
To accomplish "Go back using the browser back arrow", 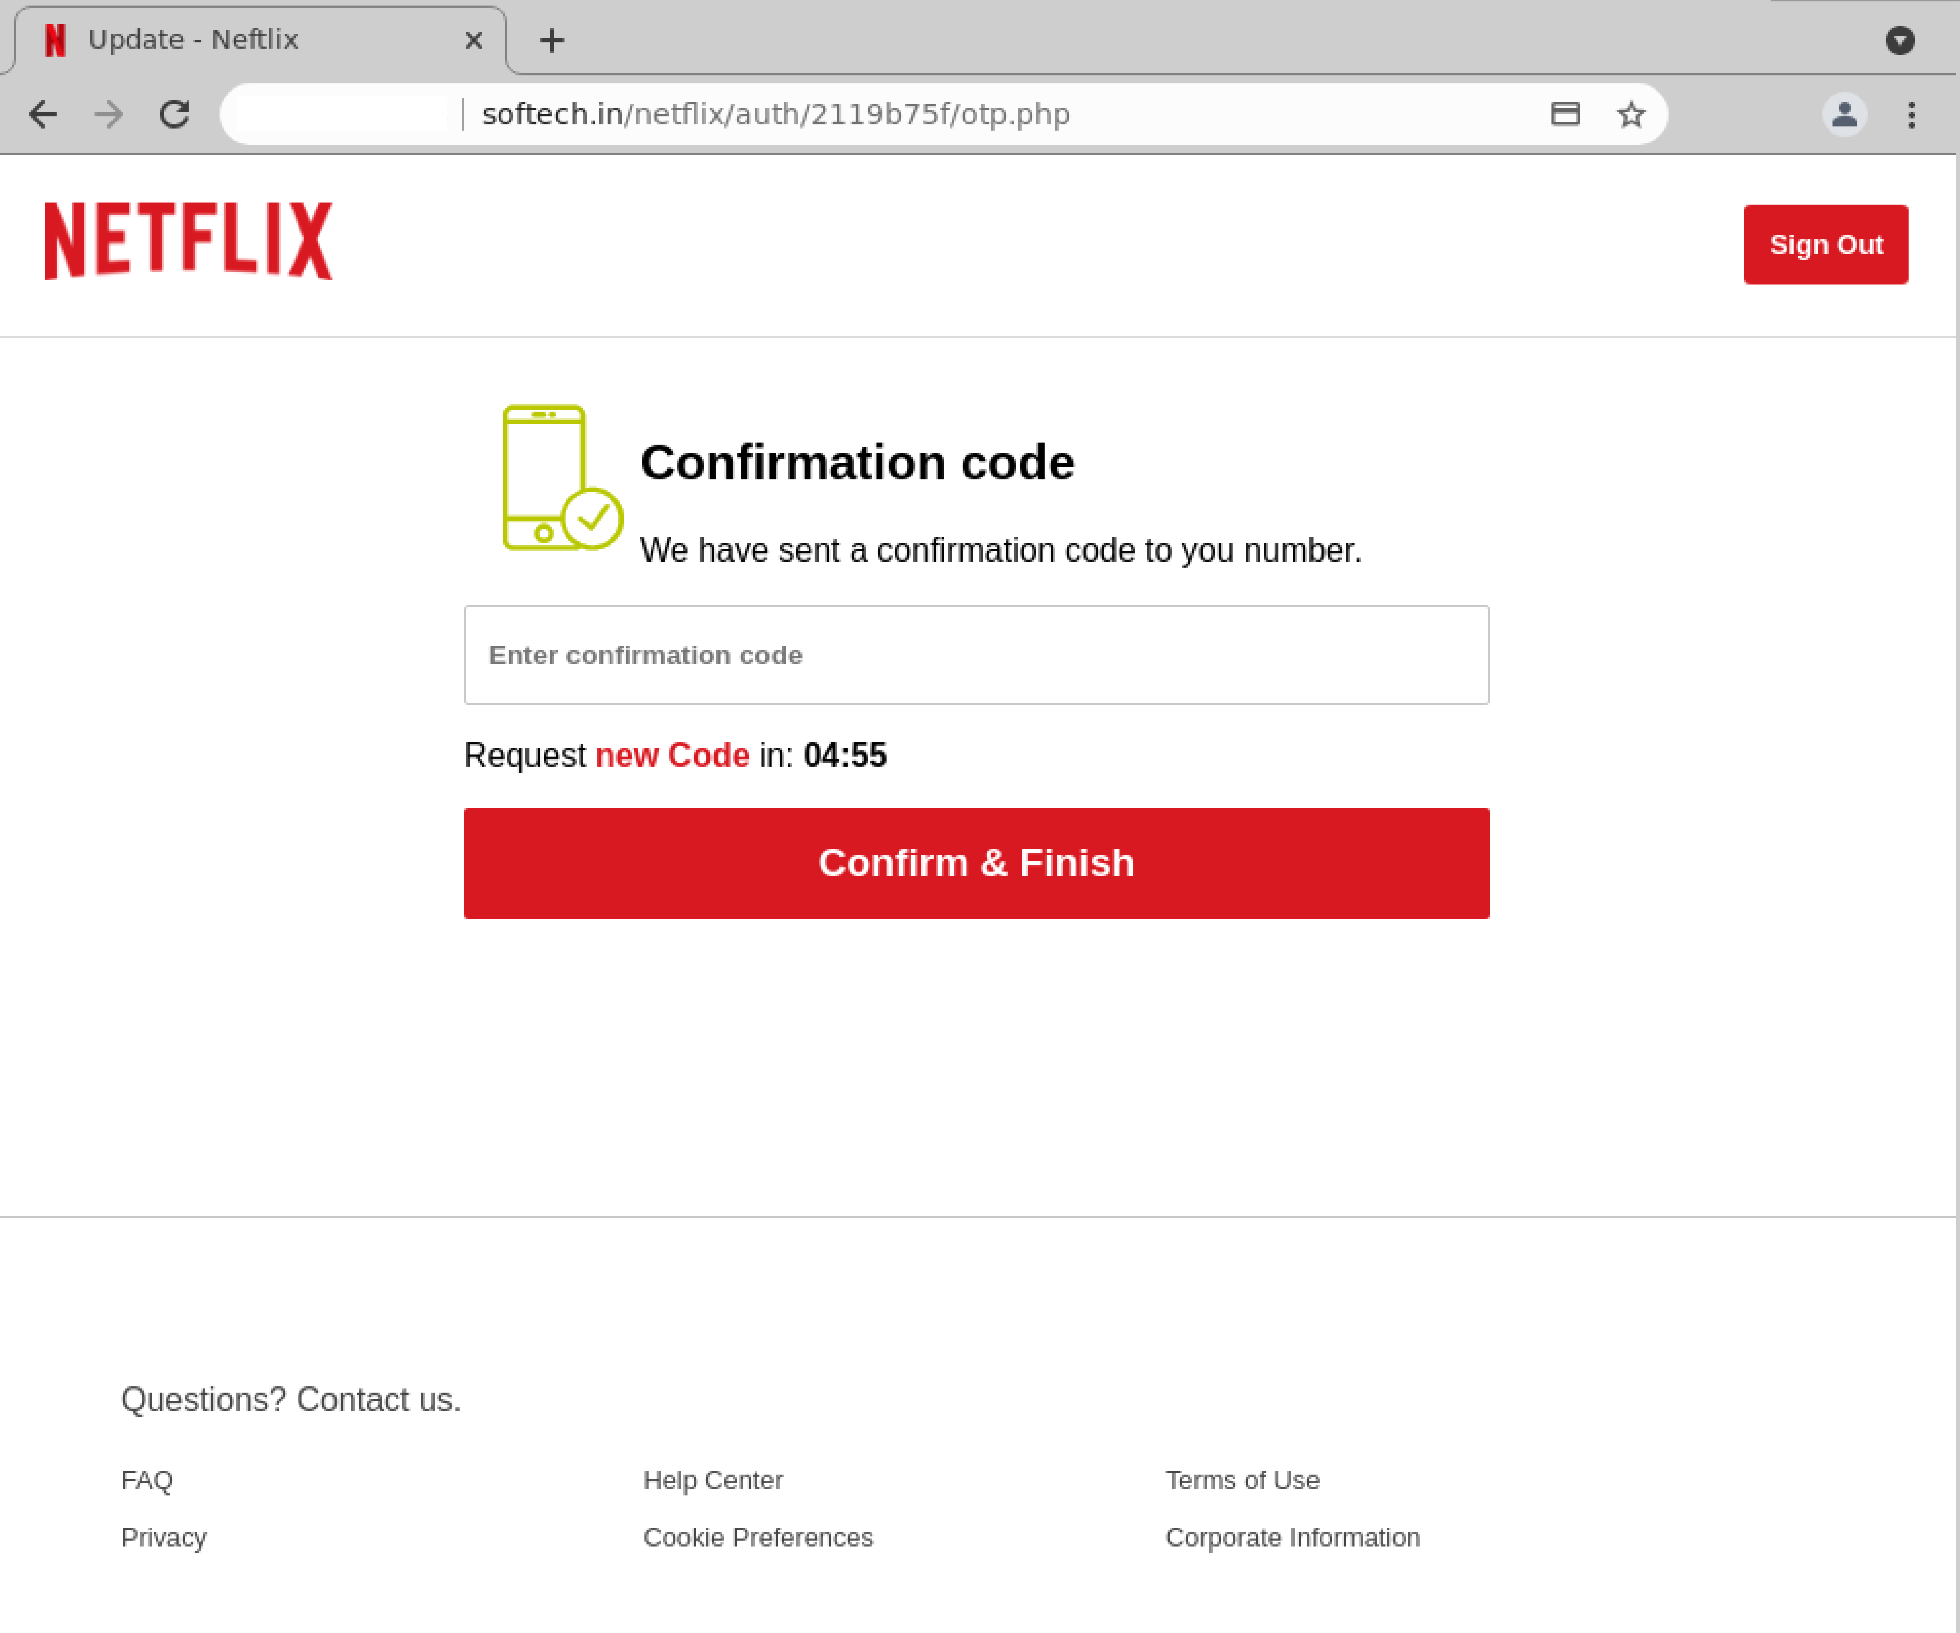I will point(43,114).
